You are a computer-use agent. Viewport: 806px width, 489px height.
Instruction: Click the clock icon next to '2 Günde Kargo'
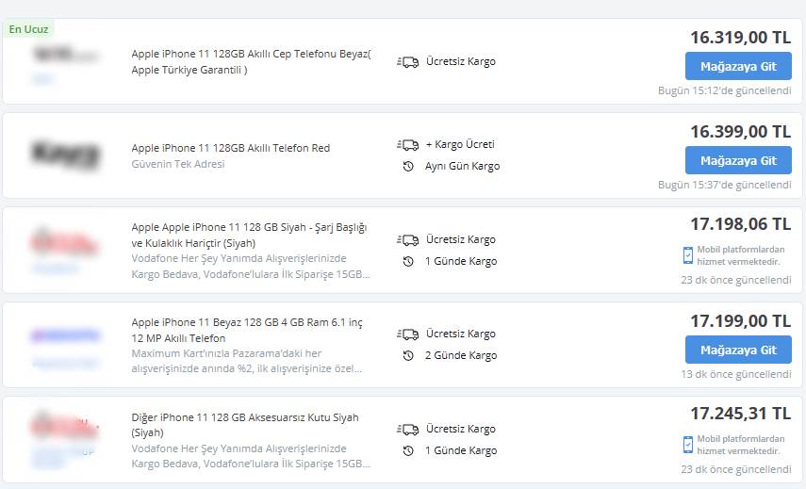click(x=408, y=355)
